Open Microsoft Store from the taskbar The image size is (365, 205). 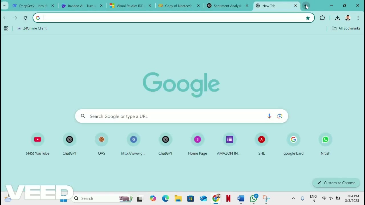190,198
